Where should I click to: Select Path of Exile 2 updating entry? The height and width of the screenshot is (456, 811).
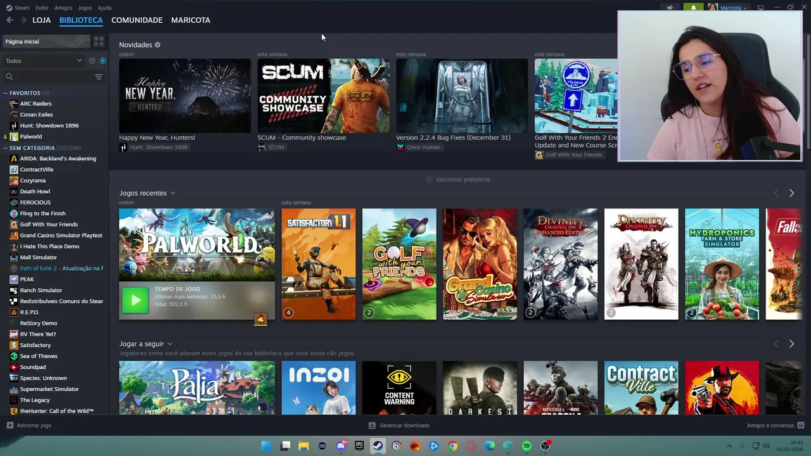point(61,269)
